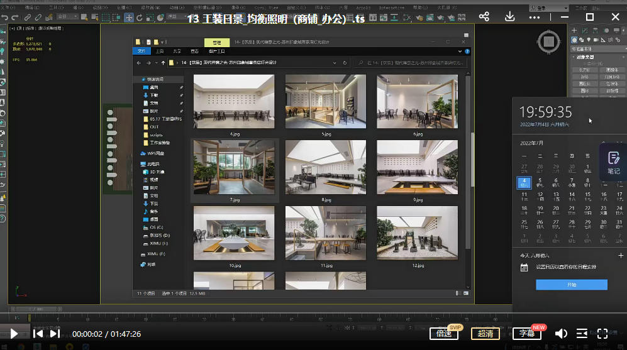Viewport: 627px width, 350px height.
Task: Open the 倍速 playback speed selector
Action: [443, 334]
